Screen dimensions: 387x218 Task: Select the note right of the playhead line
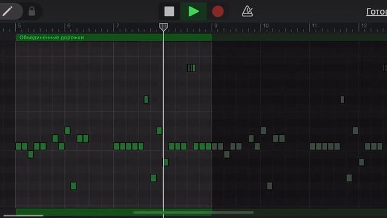[166, 162]
